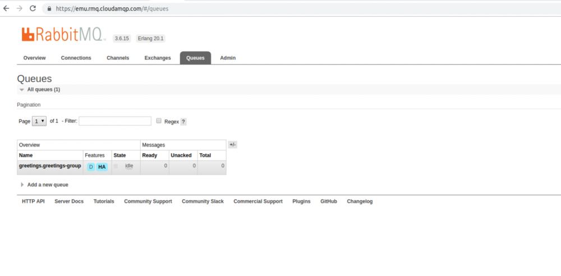Sort by the Total column header
This screenshot has height=276, width=561.
(x=205, y=155)
